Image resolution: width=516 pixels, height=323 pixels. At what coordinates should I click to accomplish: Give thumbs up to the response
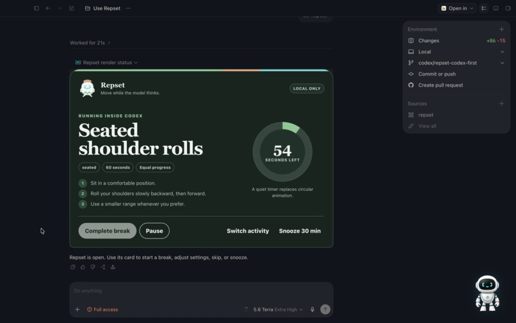point(83,267)
